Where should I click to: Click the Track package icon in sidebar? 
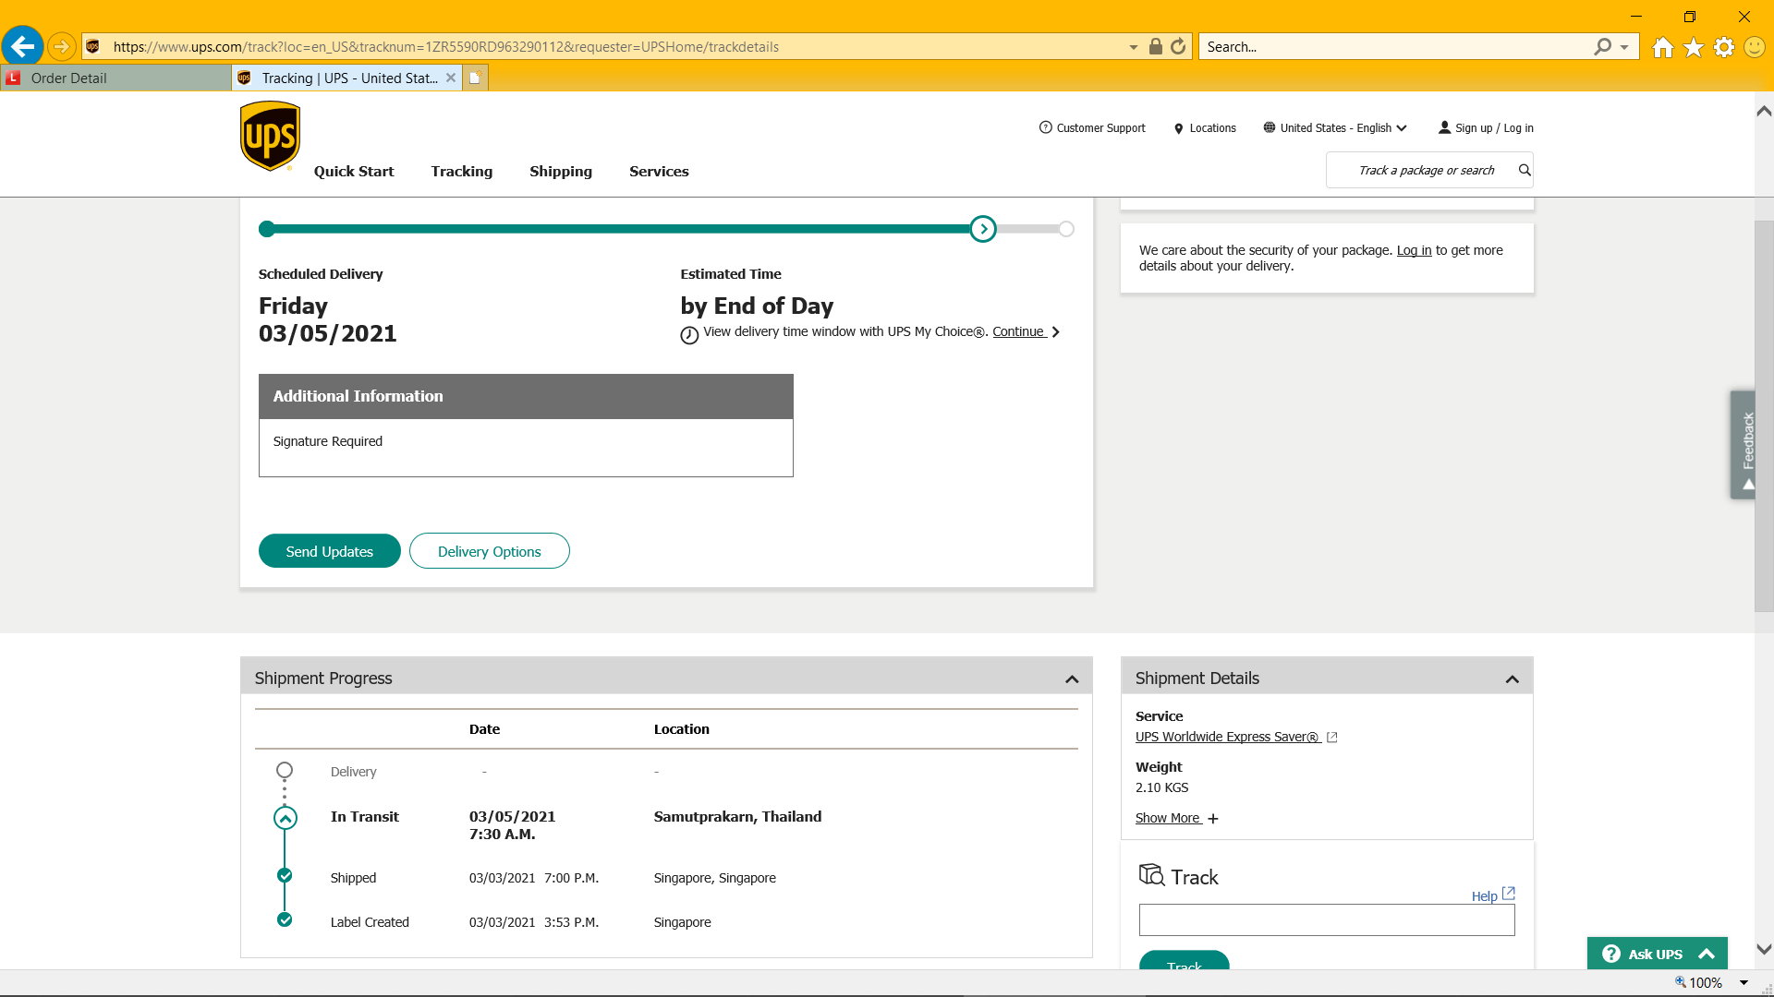pos(1152,875)
